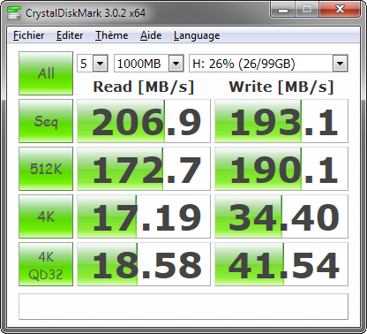The height and width of the screenshot is (334, 367).
Task: Close the CrystalDiskMark window
Action: [340, 10]
